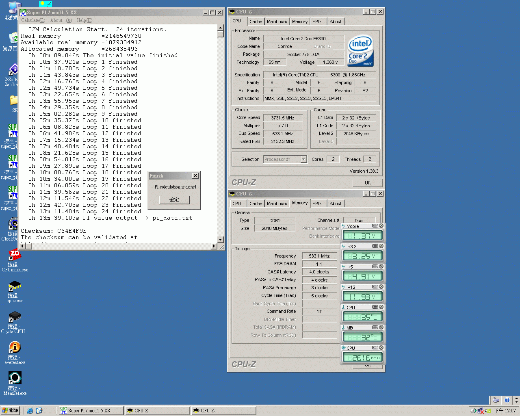Open the About menu in Super PI
This screenshot has height=416, width=520.
pos(61,20)
